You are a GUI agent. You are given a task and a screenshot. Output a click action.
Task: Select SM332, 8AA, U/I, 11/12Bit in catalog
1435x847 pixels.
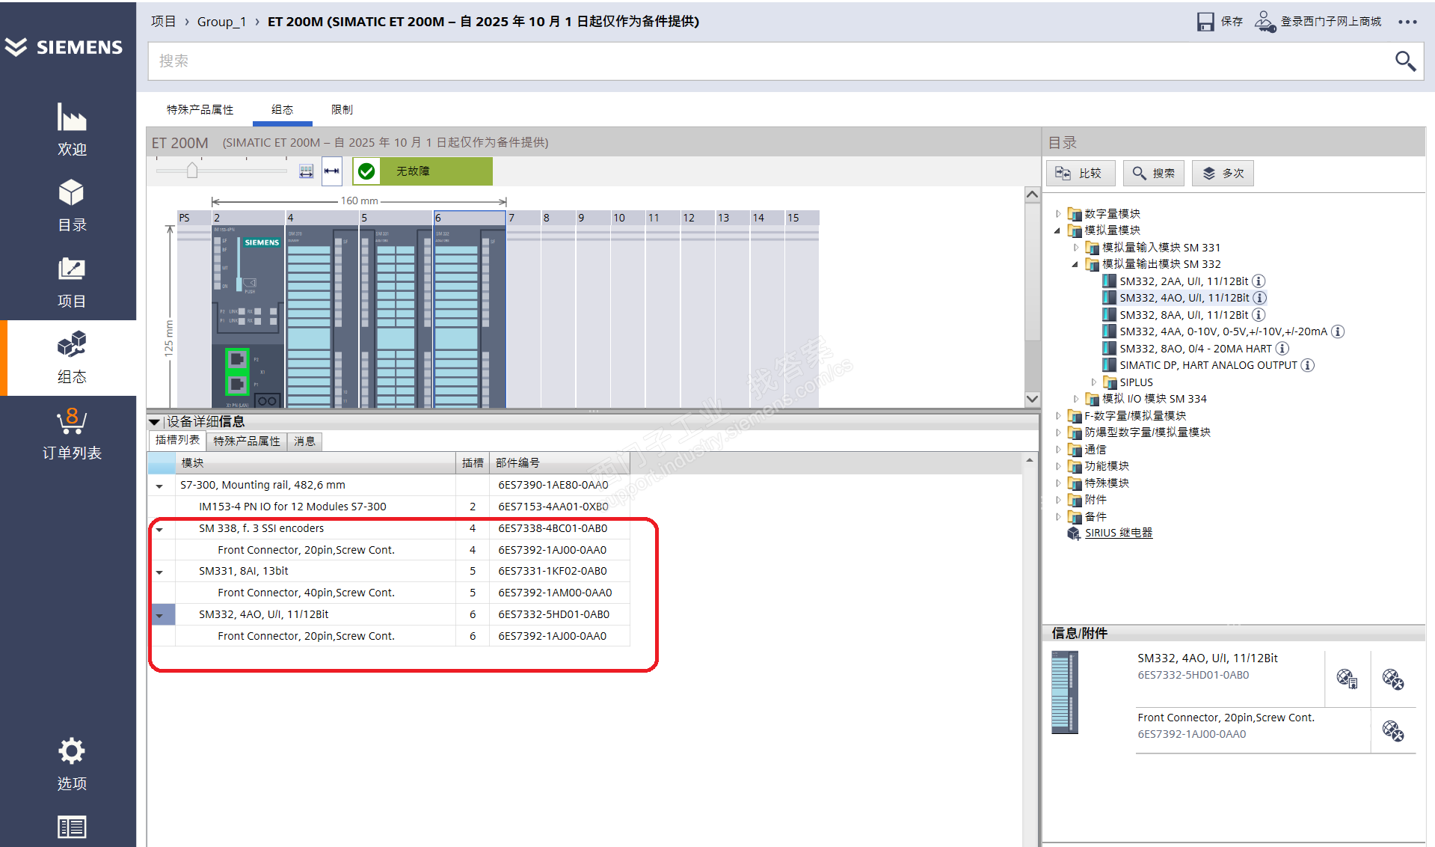pos(1184,315)
